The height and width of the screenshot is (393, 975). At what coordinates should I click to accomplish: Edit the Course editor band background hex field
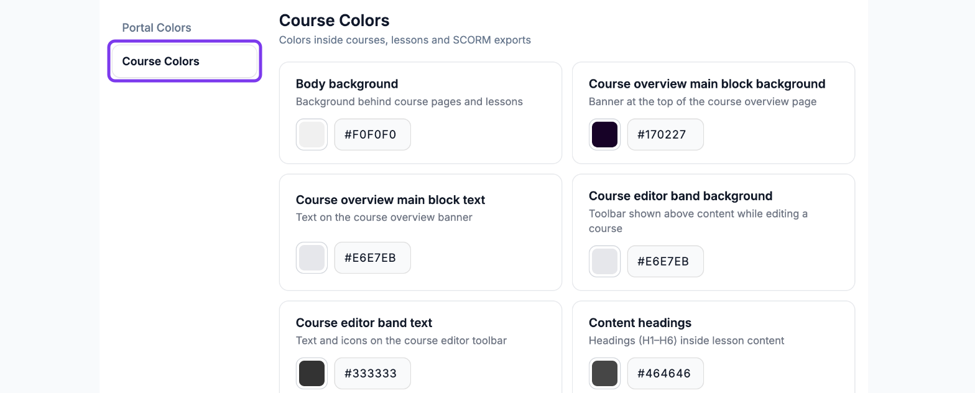(665, 261)
